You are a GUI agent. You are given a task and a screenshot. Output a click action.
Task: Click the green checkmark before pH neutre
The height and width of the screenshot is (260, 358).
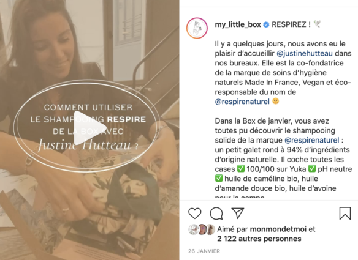pyautogui.click(x=312, y=169)
